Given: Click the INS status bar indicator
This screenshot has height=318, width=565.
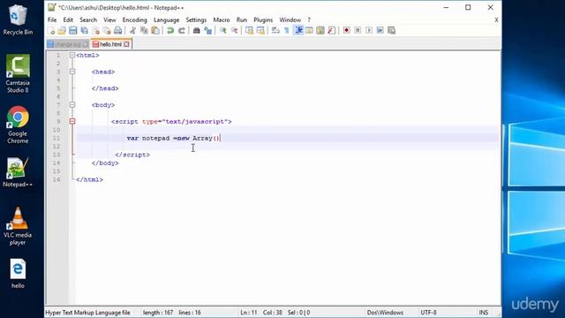Looking at the screenshot, I should coord(484,313).
